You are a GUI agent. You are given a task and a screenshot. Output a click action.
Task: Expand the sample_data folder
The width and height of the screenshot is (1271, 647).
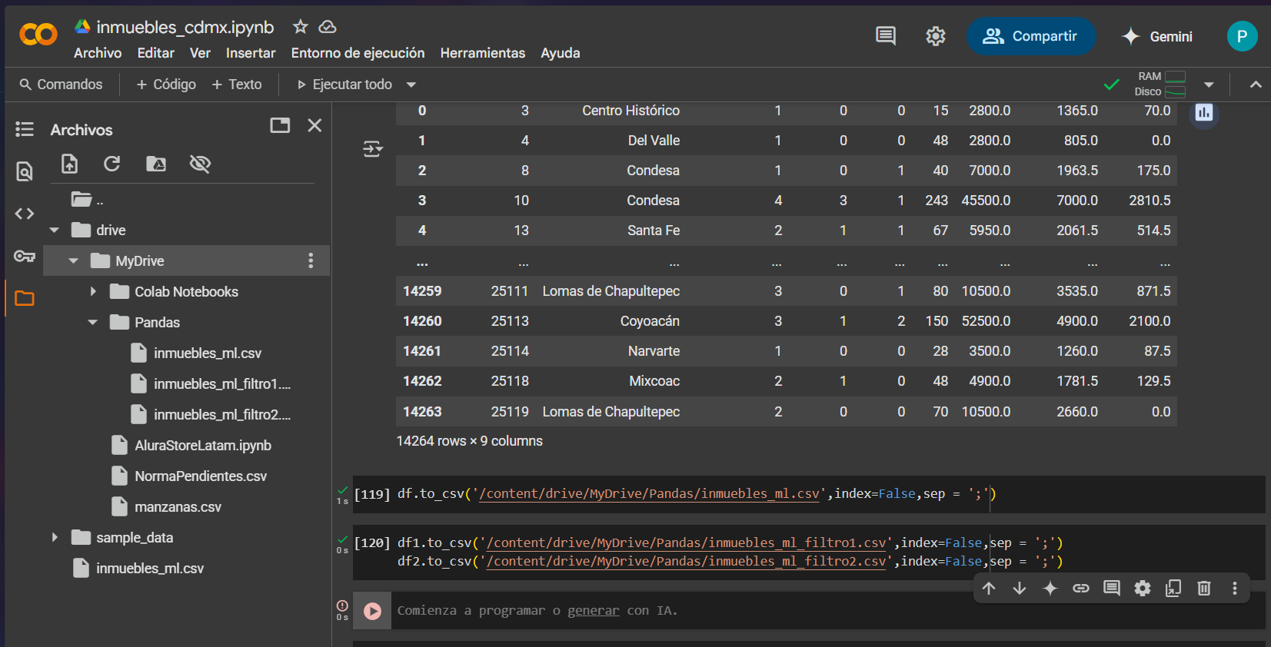(55, 537)
